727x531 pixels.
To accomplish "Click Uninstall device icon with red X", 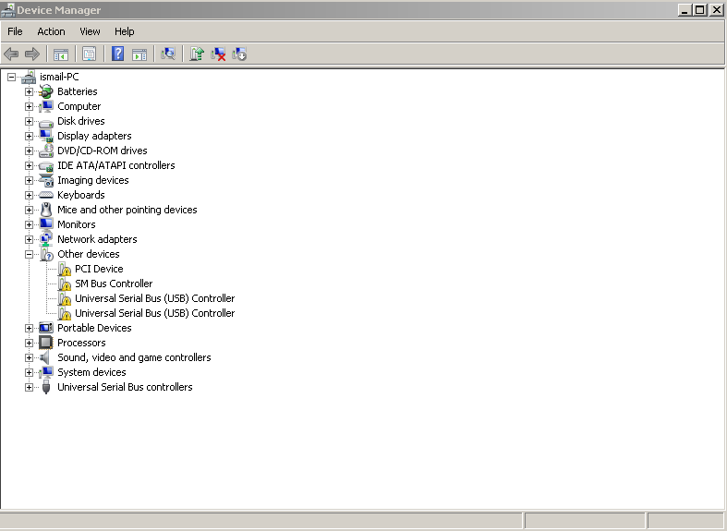I will tap(218, 54).
